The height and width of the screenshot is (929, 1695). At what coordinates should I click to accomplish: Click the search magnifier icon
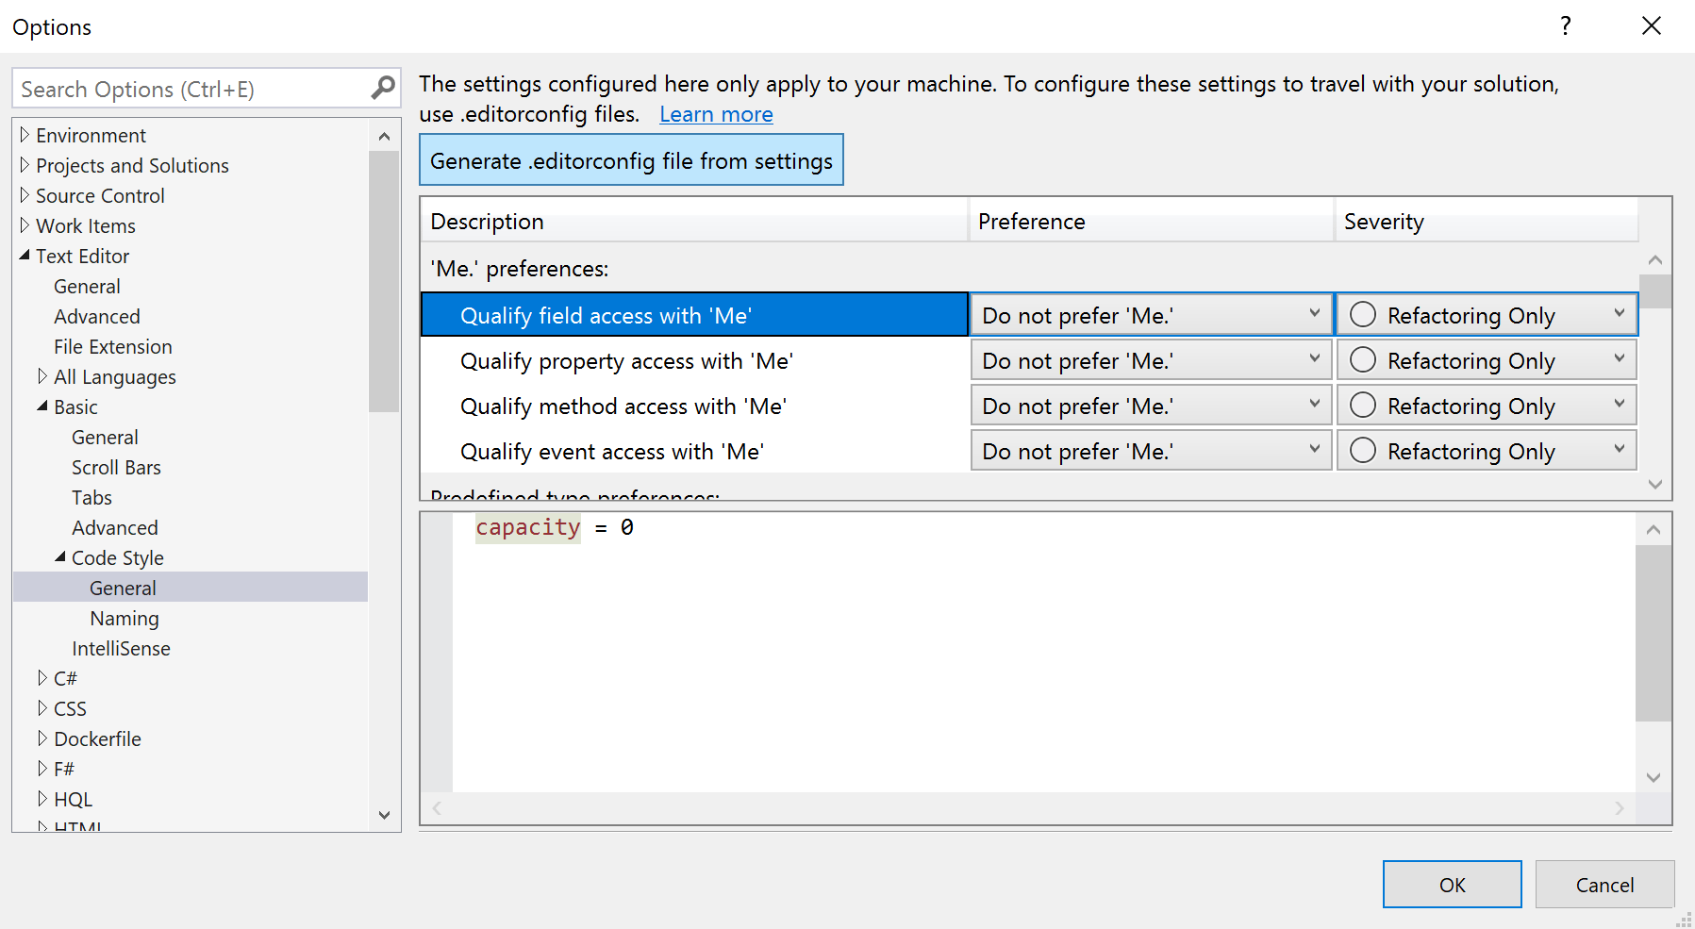pos(383,89)
